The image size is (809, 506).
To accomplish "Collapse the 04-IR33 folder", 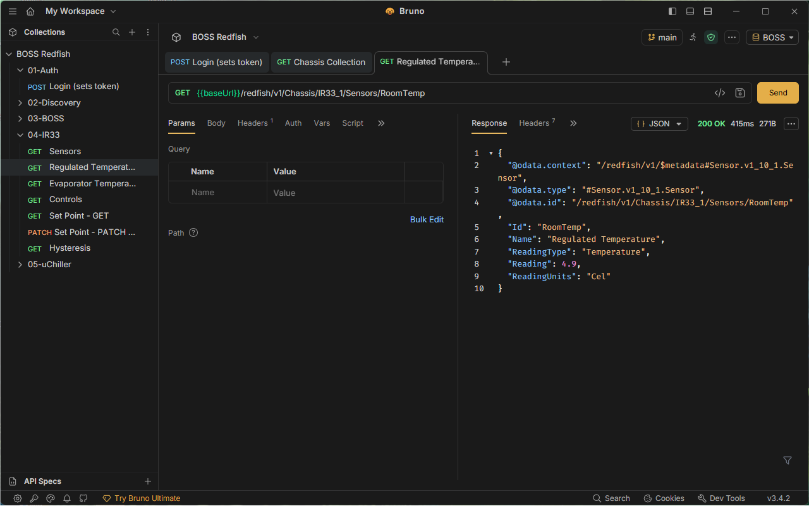I will [x=20, y=135].
